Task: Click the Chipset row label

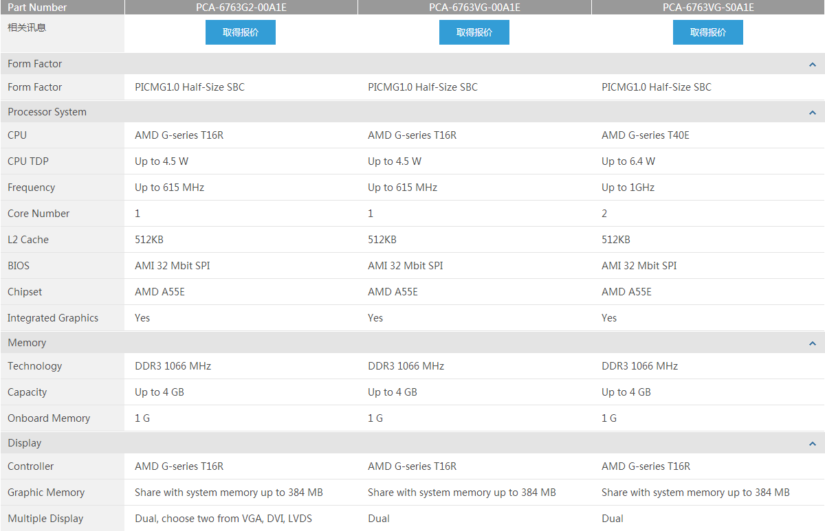Action: tap(25, 292)
